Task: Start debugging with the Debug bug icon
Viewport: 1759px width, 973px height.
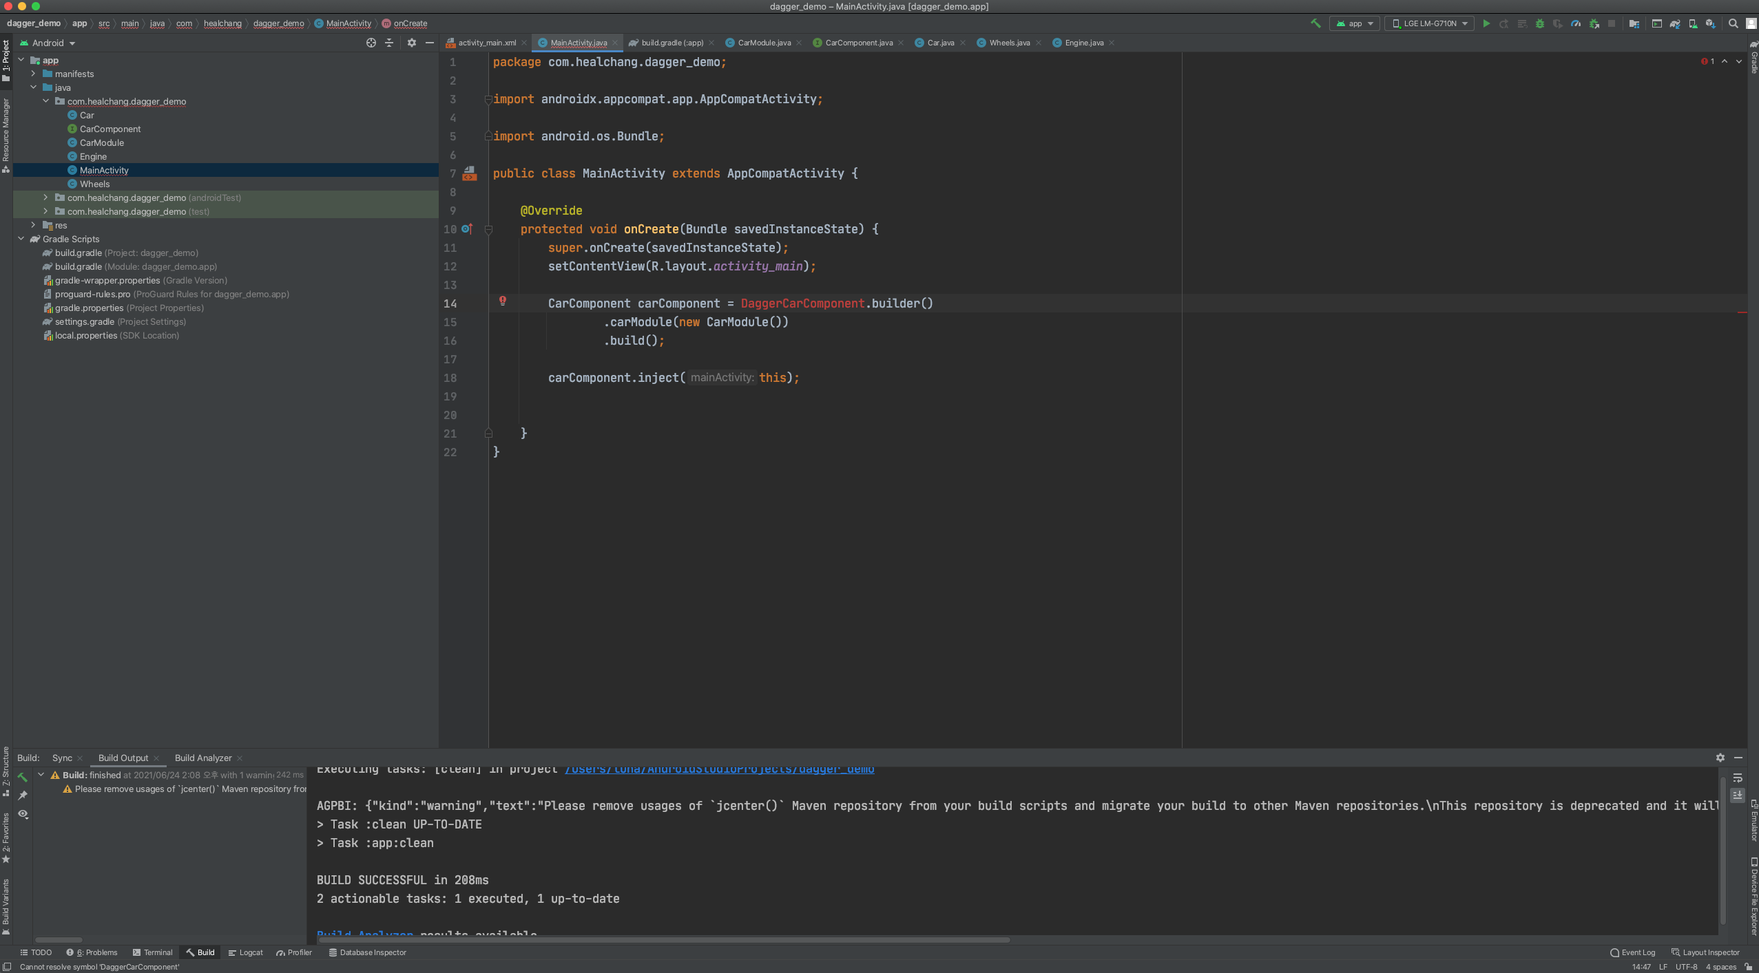Action: point(1540,23)
